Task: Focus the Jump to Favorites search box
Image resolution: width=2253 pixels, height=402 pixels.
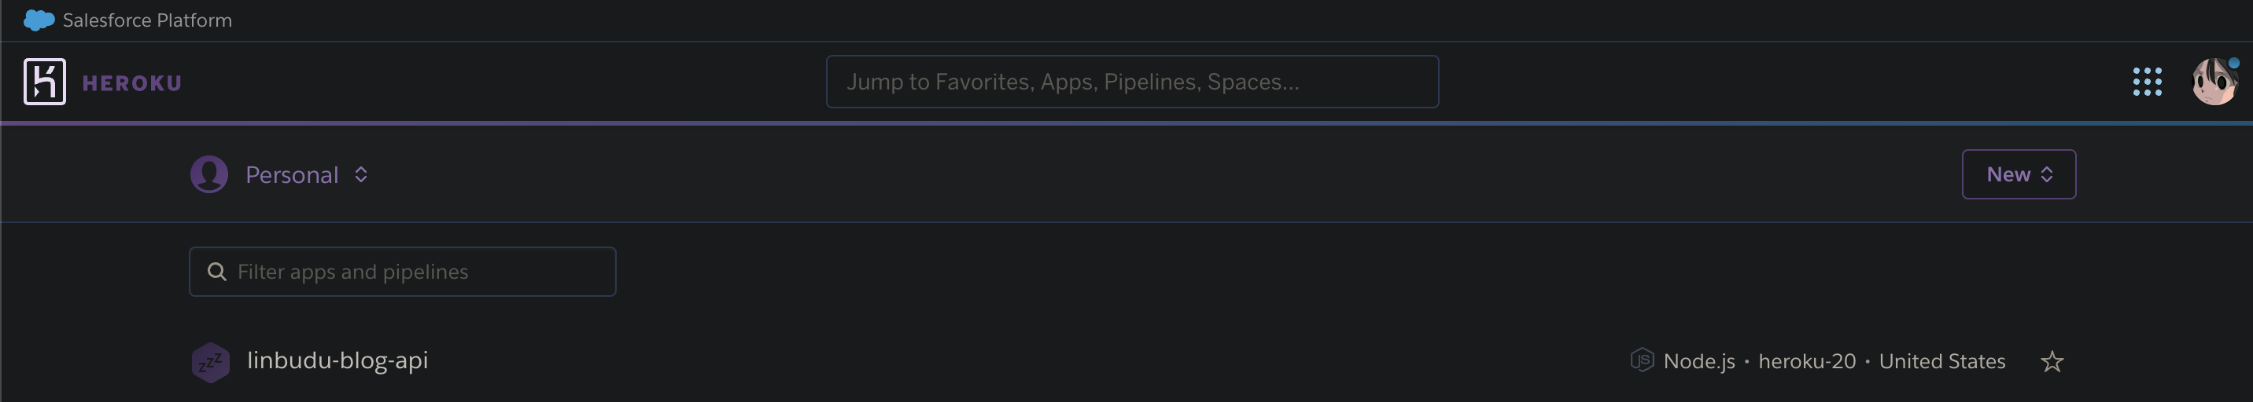Action: (1132, 82)
